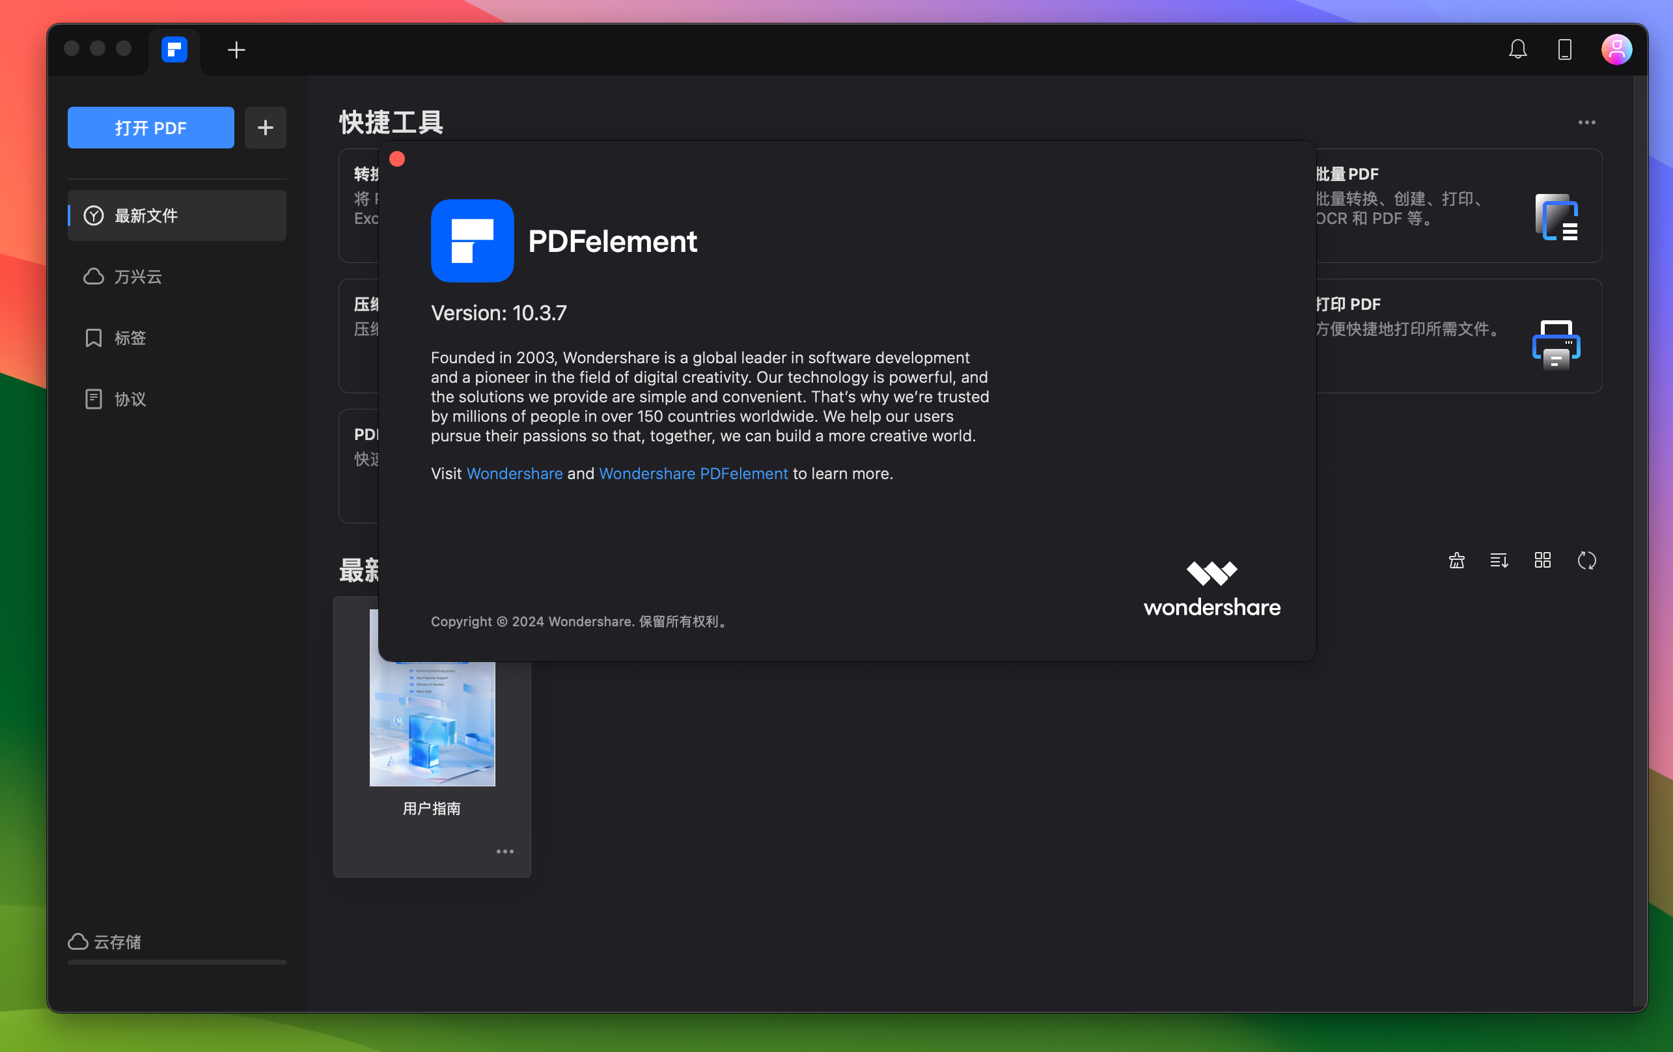Open the notifications bell
This screenshot has height=1052, width=1673.
click(x=1518, y=49)
